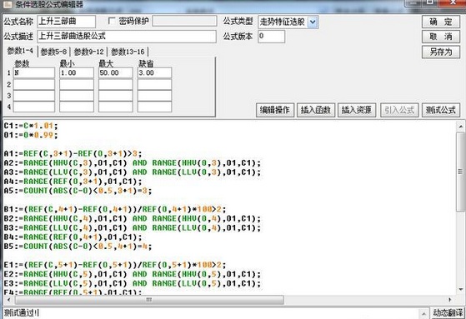Click parameter 3 name field
This screenshot has width=466, height=319.
pos(34,96)
